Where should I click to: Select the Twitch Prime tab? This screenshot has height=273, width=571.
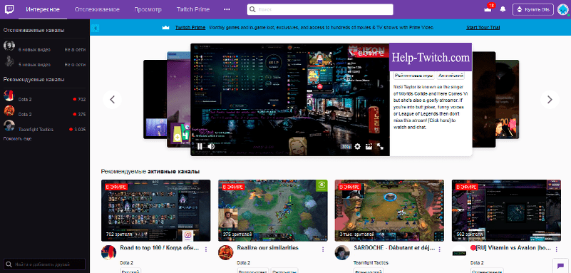pyautogui.click(x=193, y=9)
